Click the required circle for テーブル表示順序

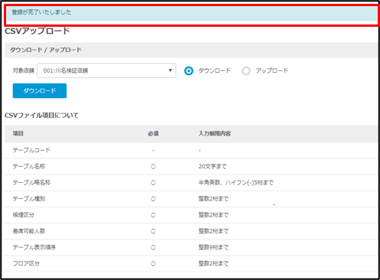click(153, 247)
